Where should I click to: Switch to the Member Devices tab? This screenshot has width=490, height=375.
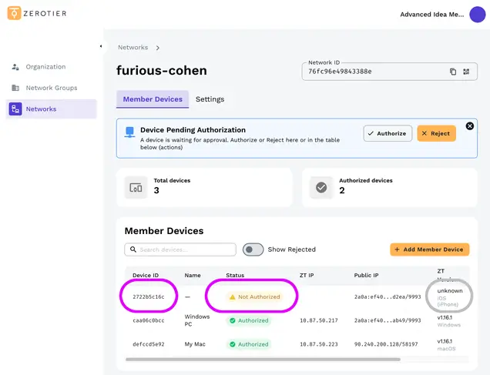click(153, 99)
